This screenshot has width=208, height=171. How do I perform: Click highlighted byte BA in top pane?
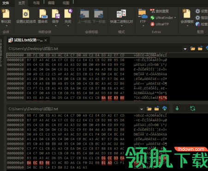pyautogui.click(x=103, y=98)
